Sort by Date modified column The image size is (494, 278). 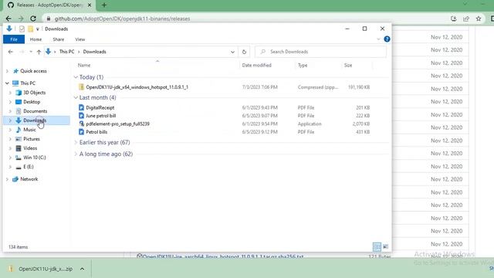coord(256,65)
